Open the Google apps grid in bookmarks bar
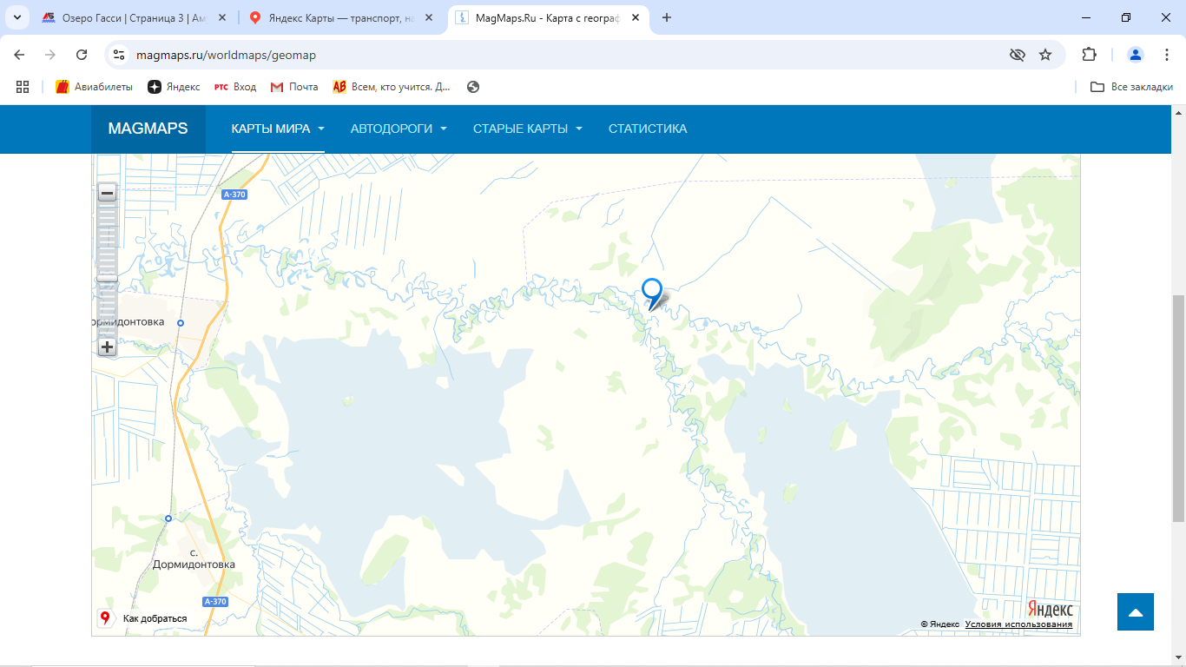Image resolution: width=1186 pixels, height=667 pixels. (23, 87)
